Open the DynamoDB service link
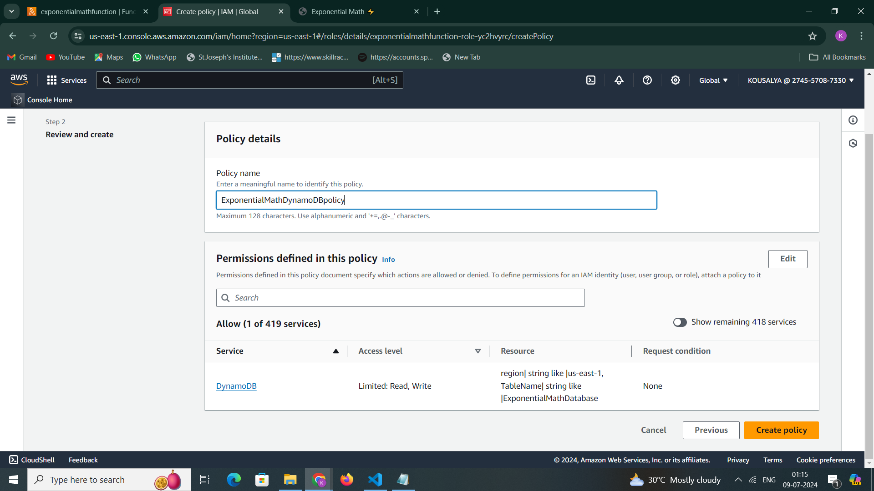 [236, 386]
